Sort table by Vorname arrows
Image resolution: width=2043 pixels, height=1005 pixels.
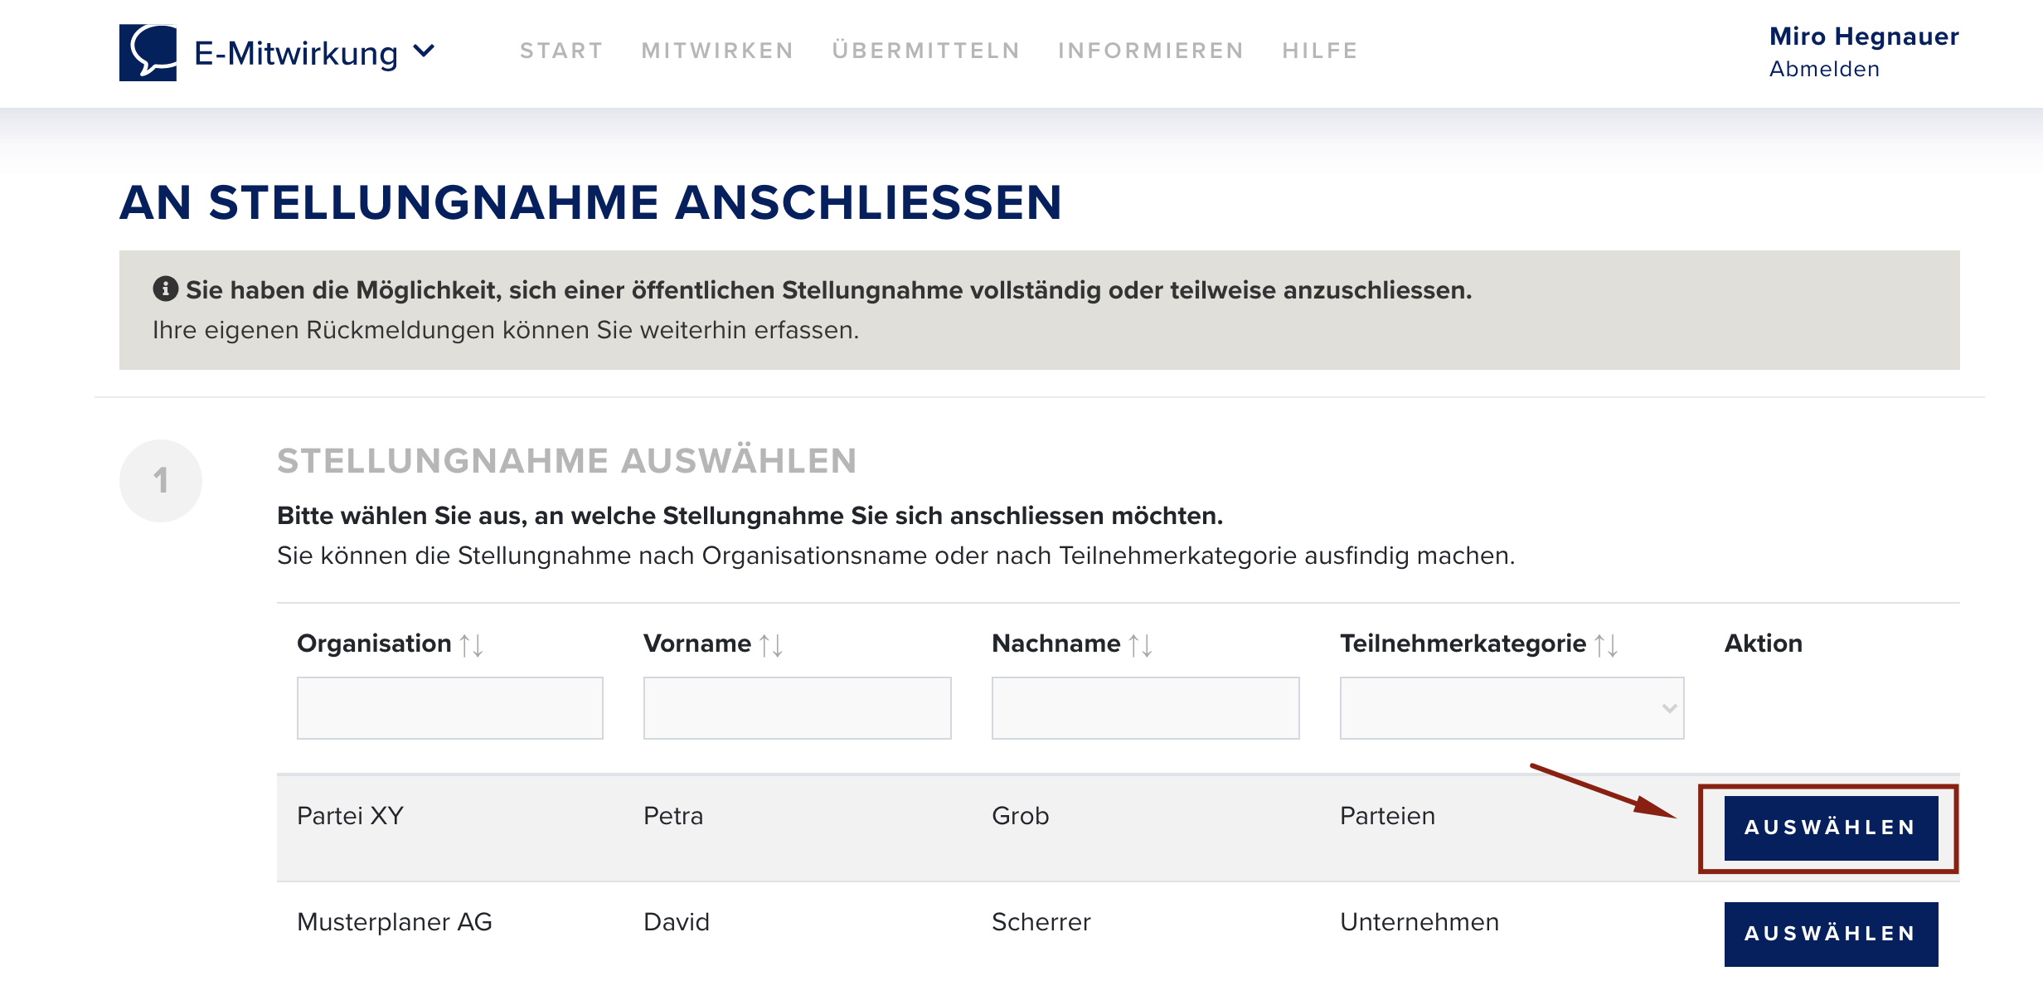(771, 645)
